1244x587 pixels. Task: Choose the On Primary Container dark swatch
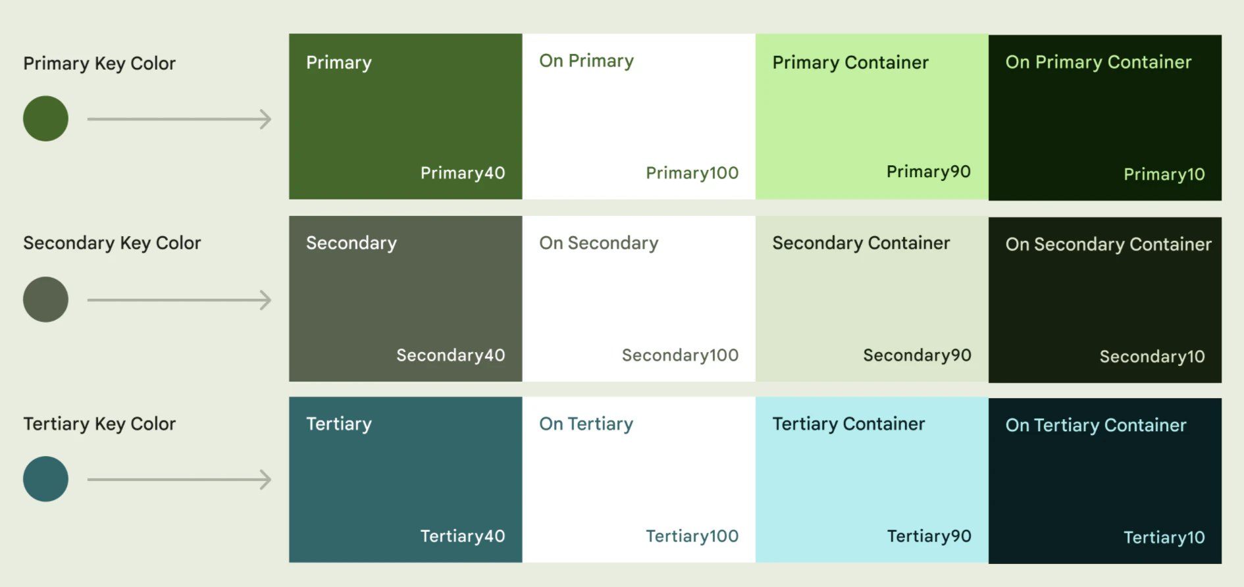pyautogui.click(x=1105, y=118)
